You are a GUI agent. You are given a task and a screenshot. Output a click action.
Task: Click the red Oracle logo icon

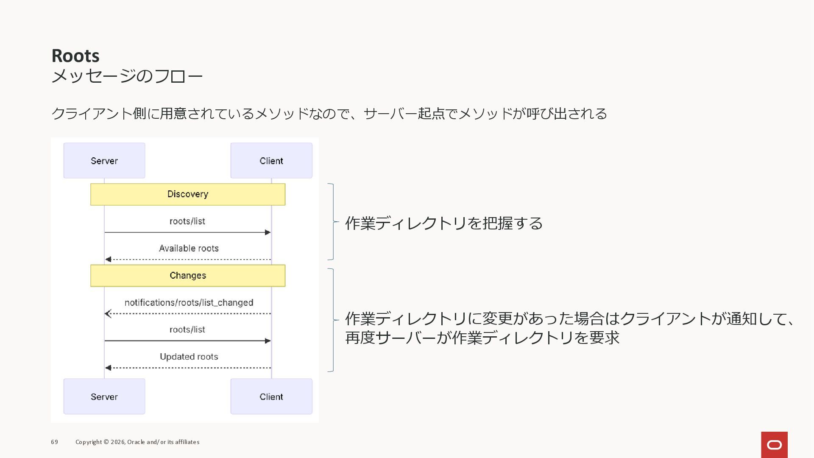774,444
